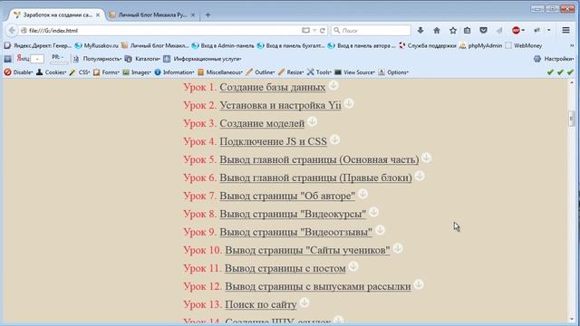
Task: Click the back navigation arrow
Action: [12, 30]
